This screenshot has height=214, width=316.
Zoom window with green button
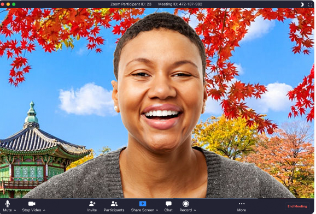[14, 4]
